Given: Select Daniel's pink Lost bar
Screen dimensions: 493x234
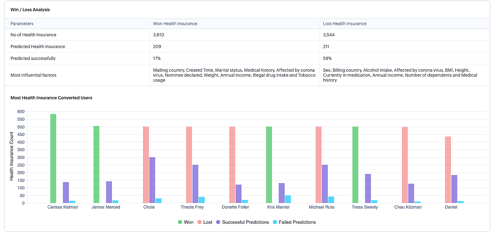Looking at the screenshot, I should pos(448,170).
